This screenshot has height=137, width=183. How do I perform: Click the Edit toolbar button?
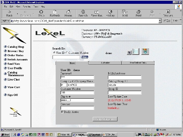(x=152, y=14)
